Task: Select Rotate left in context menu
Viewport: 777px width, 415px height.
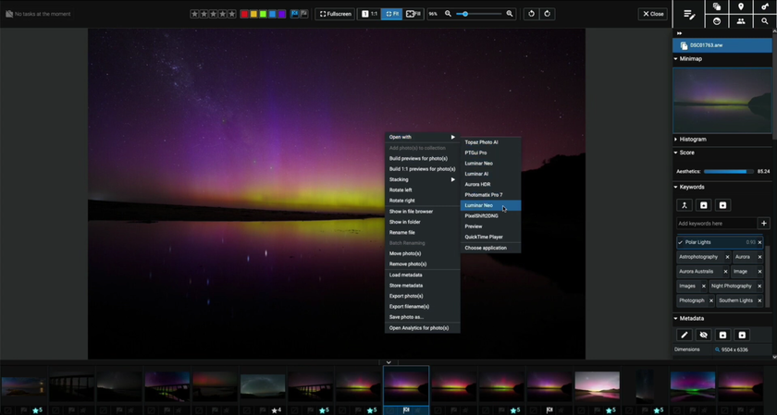Action: [x=422, y=190]
